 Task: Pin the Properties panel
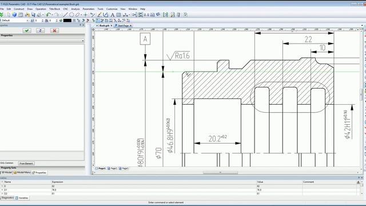pyautogui.click(x=80, y=25)
